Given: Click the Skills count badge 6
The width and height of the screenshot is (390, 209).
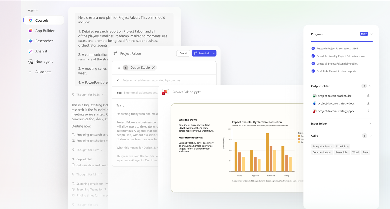Looking at the screenshot, I should coord(364,136).
